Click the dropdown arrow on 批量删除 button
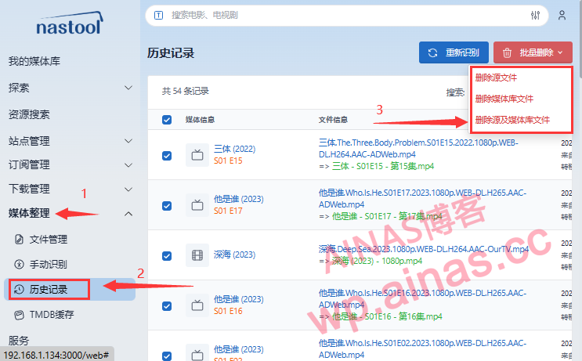The image size is (582, 361). pyautogui.click(x=560, y=52)
